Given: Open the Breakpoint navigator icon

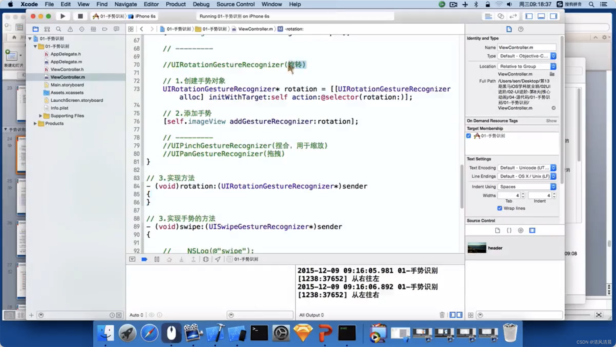Looking at the screenshot, I should pos(105,29).
